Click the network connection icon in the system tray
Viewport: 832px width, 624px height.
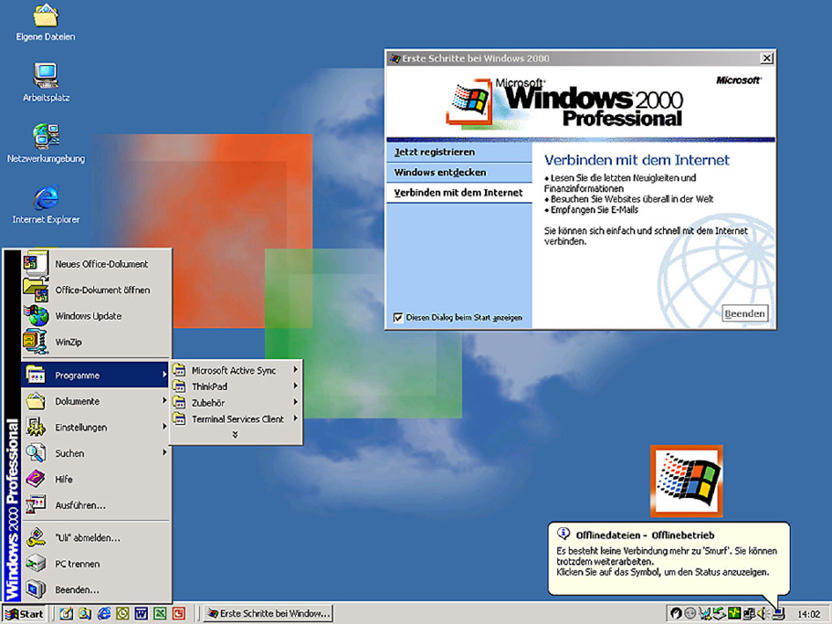(749, 613)
